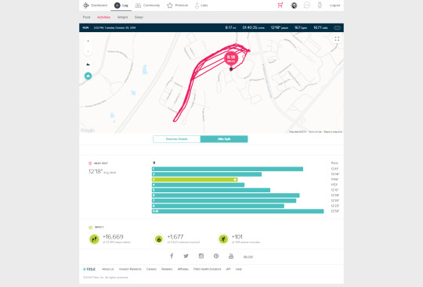The image size is (423, 287).
Task: Open the Fitbit Health Solutions link
Action: point(207,269)
